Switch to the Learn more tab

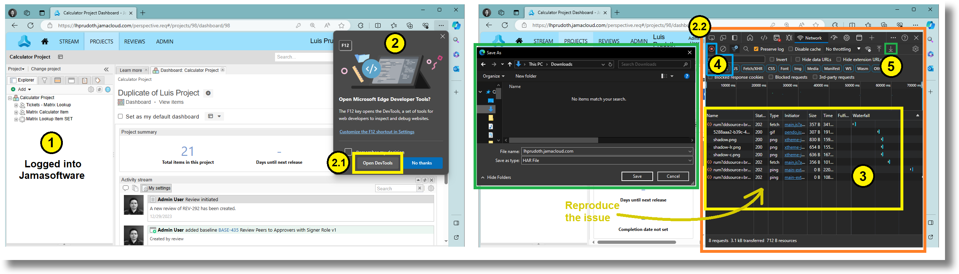tap(132, 70)
